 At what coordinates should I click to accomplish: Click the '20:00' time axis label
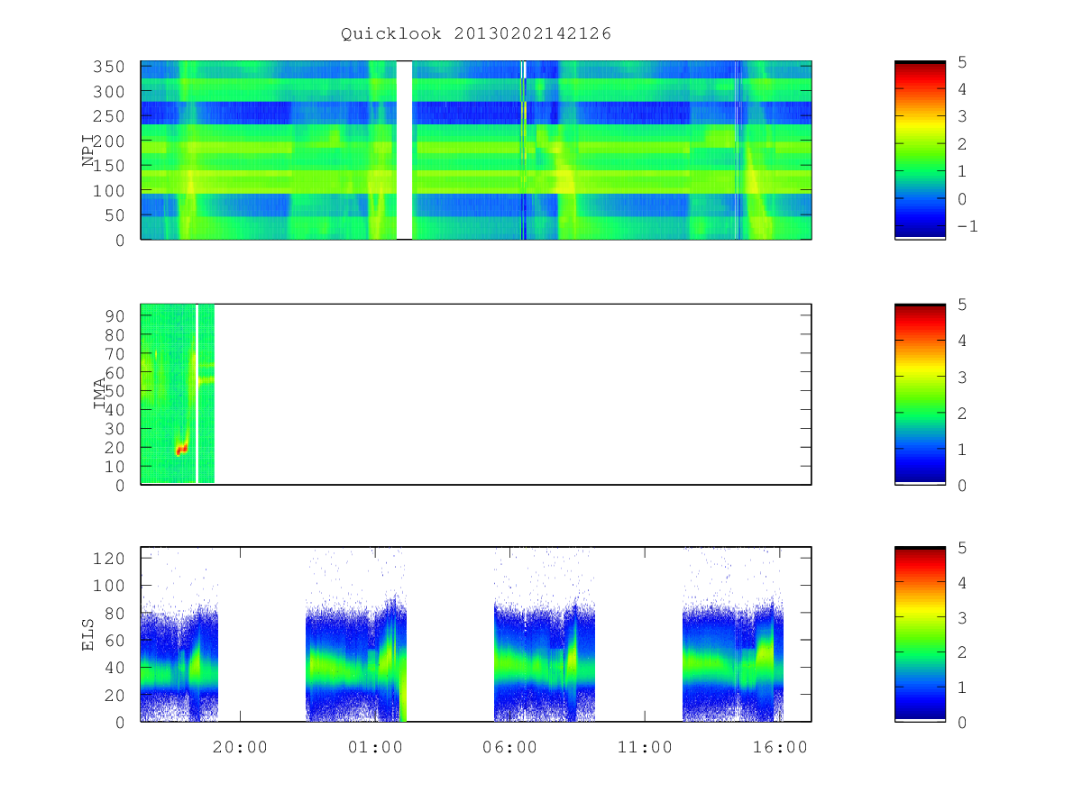[240, 747]
